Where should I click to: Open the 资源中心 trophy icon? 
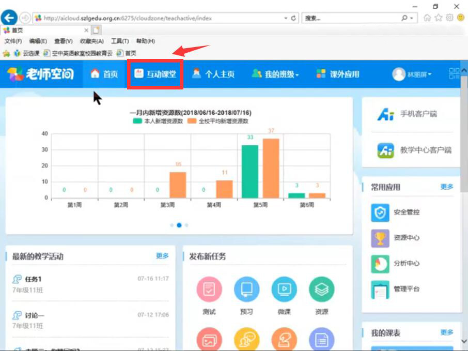tap(380, 238)
